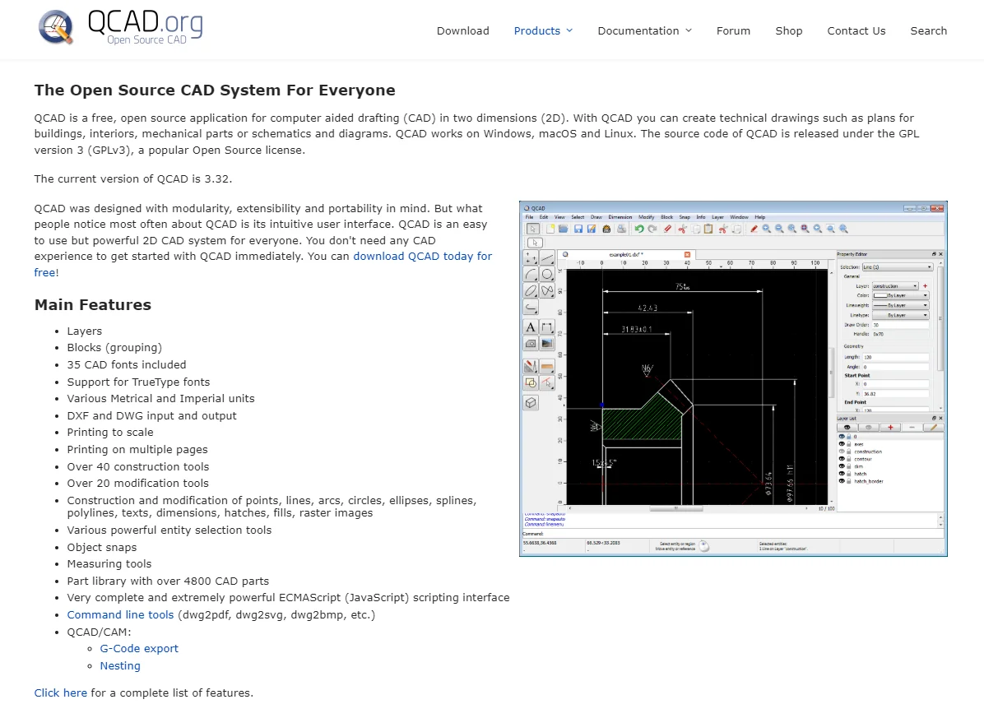
Task: Open the Shop navigation item
Action: [x=788, y=30]
